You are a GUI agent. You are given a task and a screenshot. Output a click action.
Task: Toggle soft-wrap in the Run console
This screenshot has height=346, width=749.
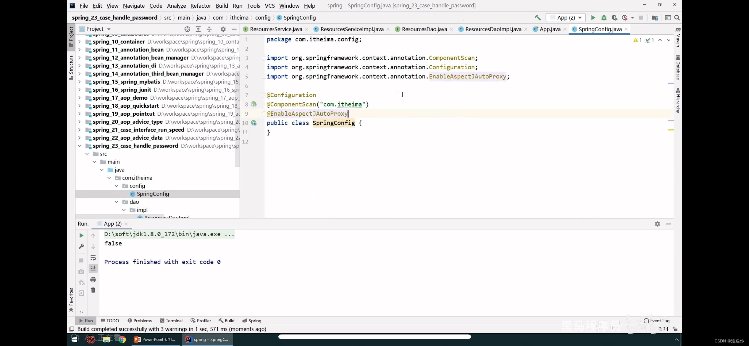click(93, 258)
